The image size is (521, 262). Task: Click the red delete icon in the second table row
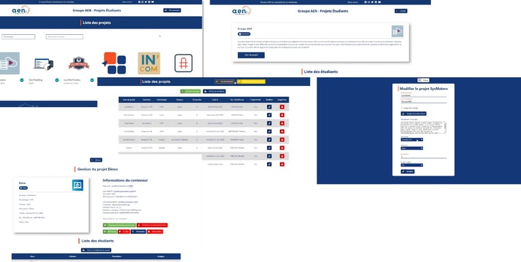282,115
